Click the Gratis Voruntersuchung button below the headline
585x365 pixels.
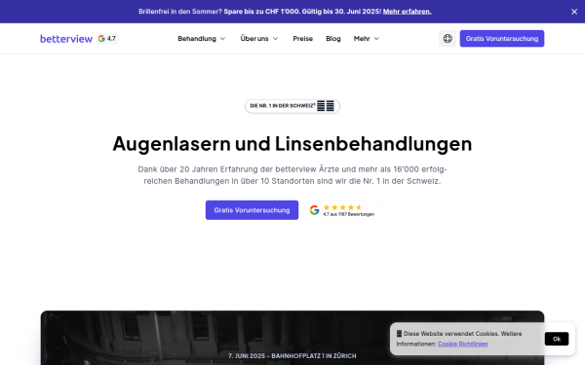coord(252,210)
